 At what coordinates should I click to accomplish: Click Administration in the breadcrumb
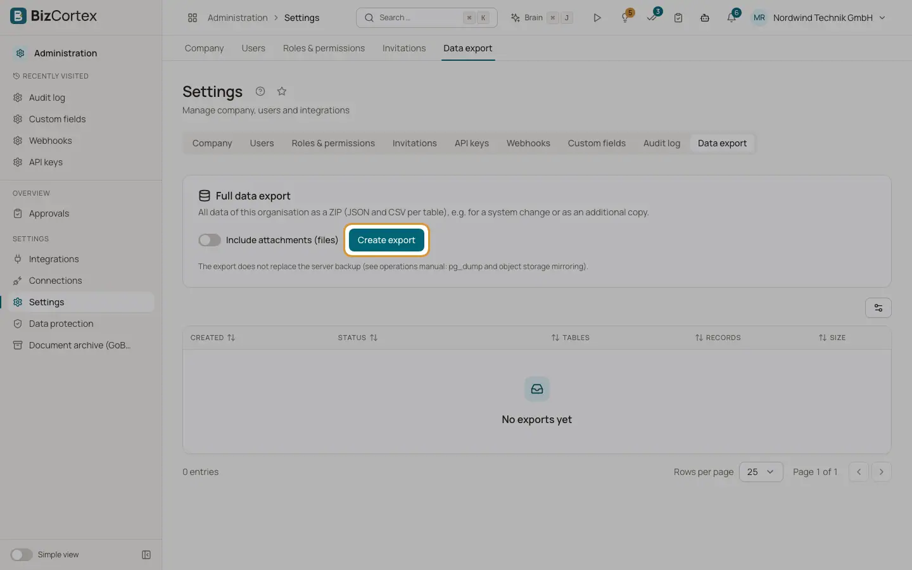point(237,18)
